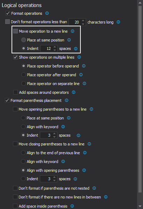Open info icon for Show operations on multiple lines
The image size is (143, 209).
[79, 57]
